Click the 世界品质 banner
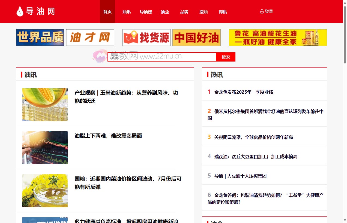The height and width of the screenshot is (223, 347). (40, 37)
